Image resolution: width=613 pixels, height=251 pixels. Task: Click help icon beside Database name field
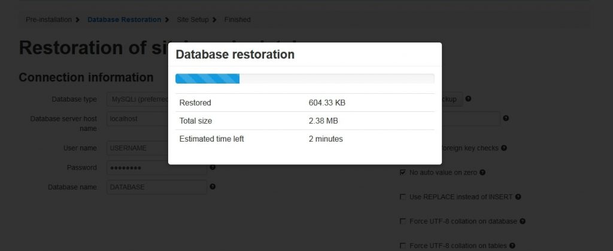pyautogui.click(x=213, y=187)
